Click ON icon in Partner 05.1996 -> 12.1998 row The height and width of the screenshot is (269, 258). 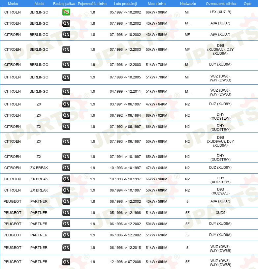(x=66, y=213)
